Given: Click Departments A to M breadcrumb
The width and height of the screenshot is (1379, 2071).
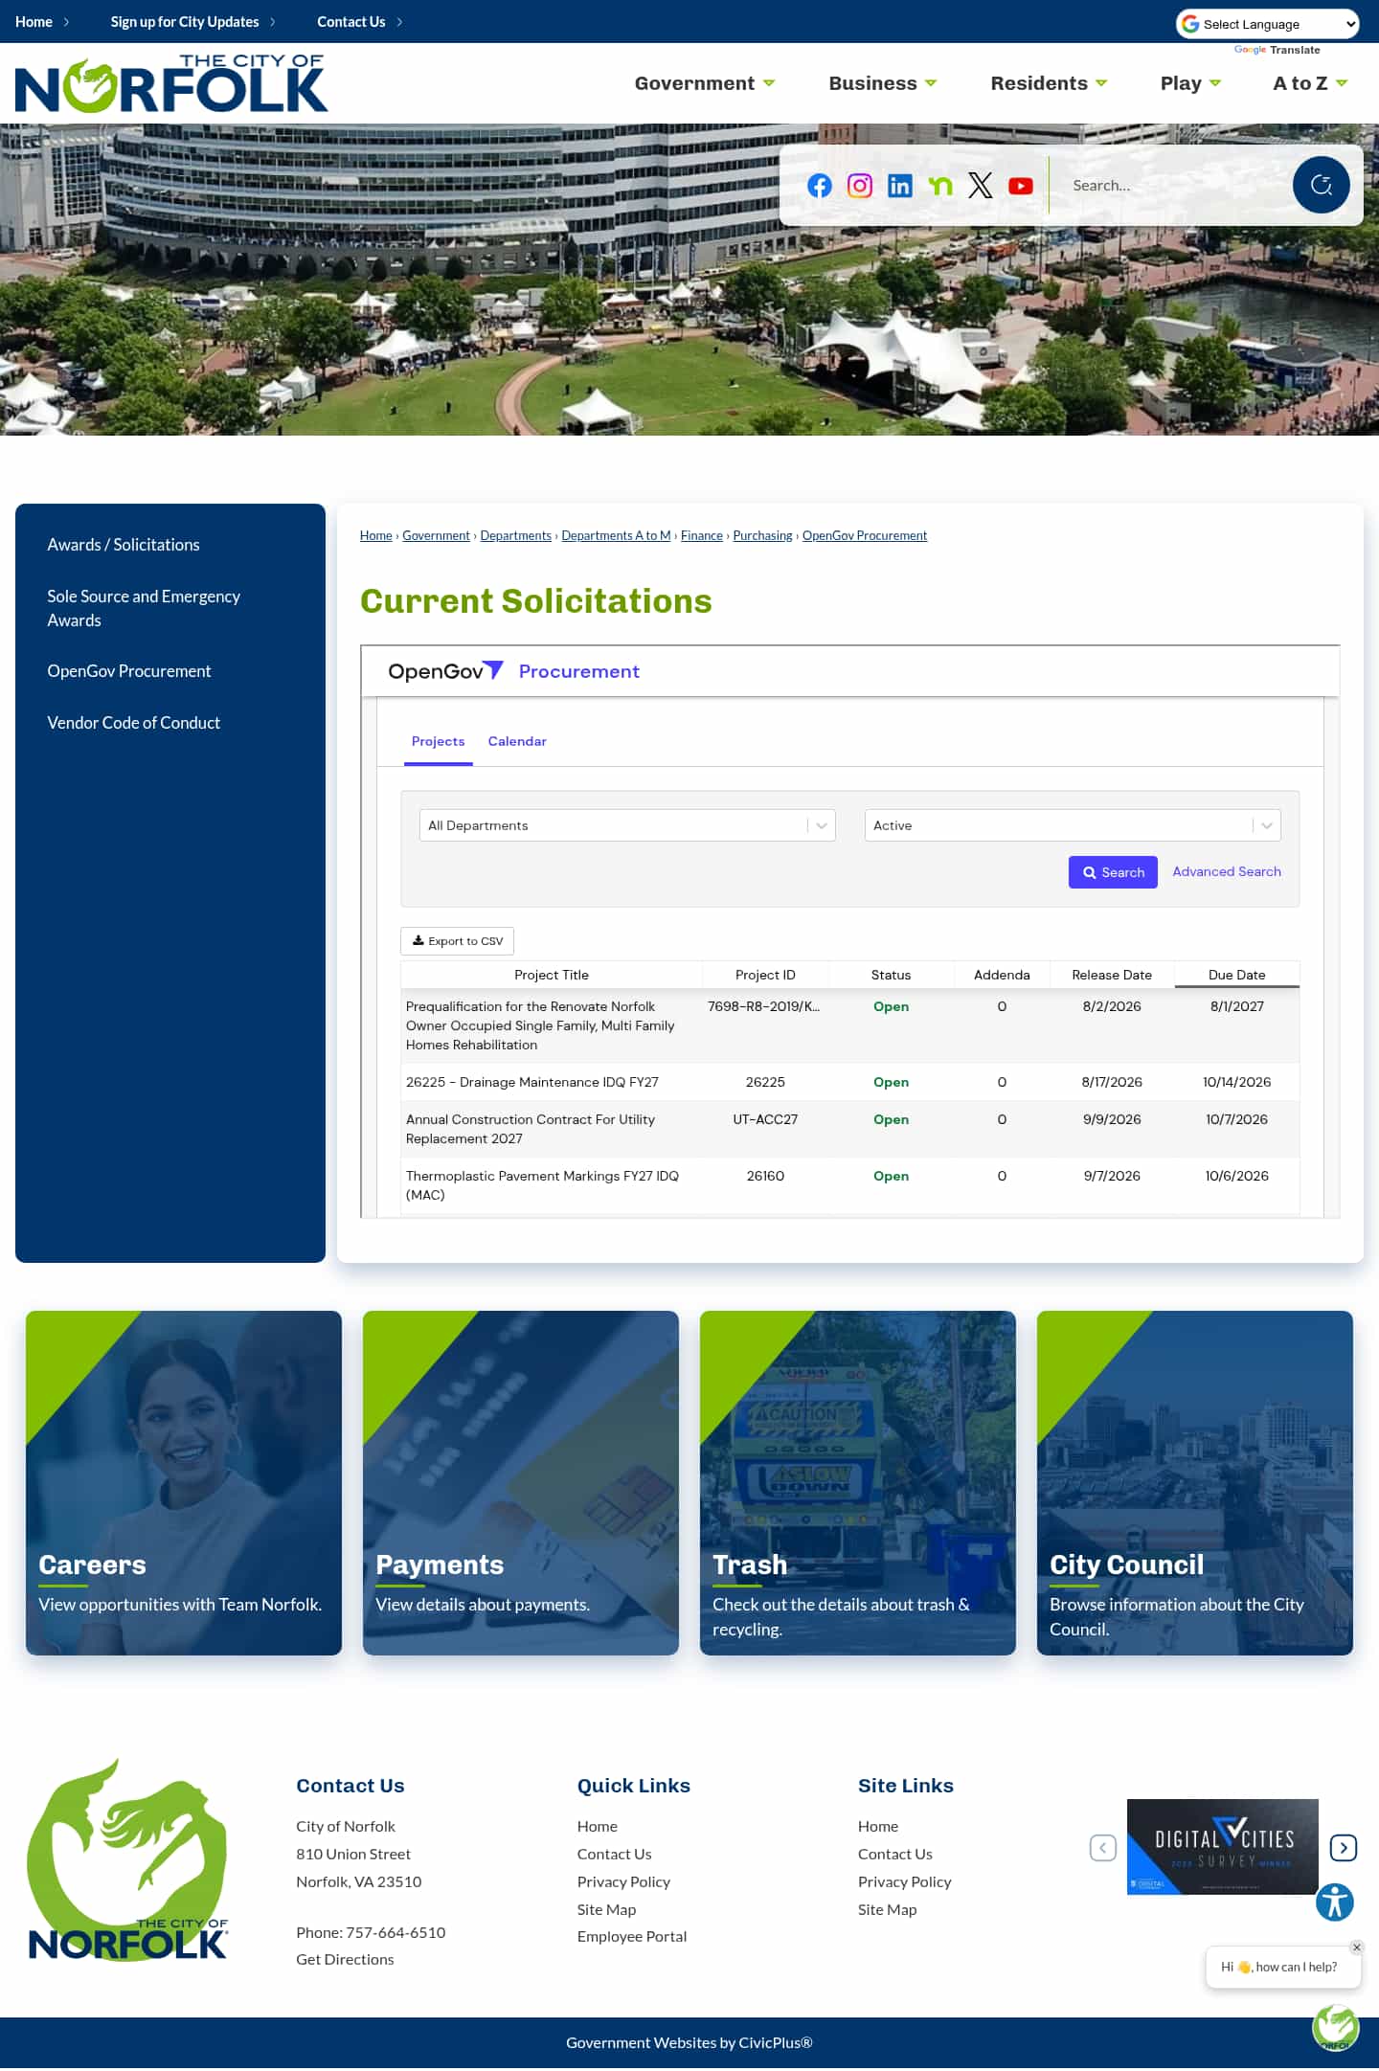Looking at the screenshot, I should (x=616, y=535).
